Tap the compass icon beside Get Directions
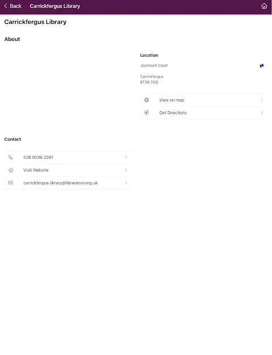This screenshot has width=272, height=355. (147, 112)
